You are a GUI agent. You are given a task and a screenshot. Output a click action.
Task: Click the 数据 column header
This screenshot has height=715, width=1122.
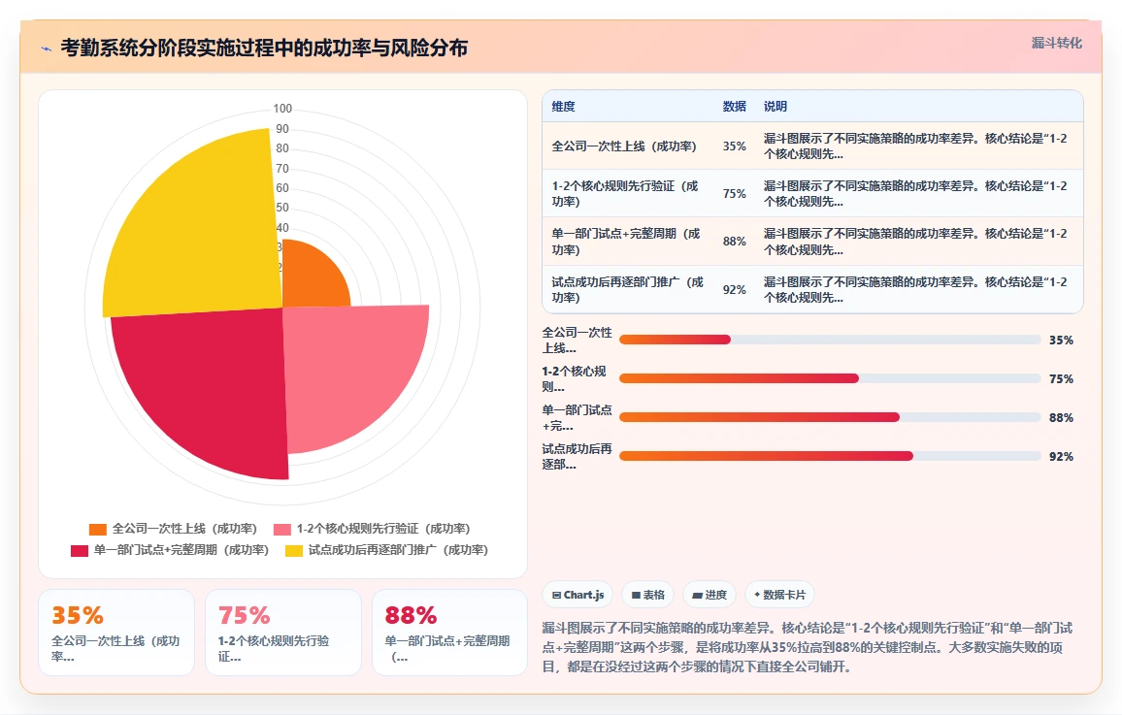(x=734, y=107)
